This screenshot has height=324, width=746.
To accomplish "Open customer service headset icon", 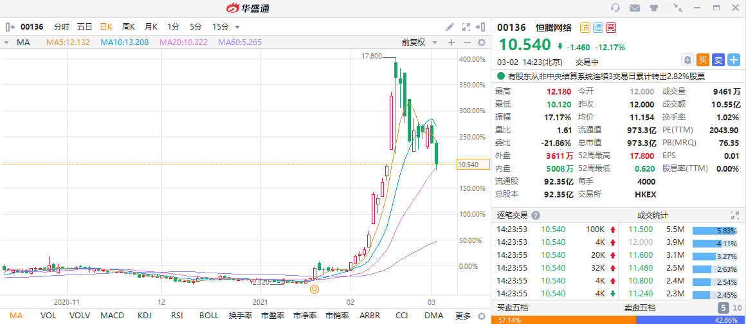I will [x=615, y=8].
